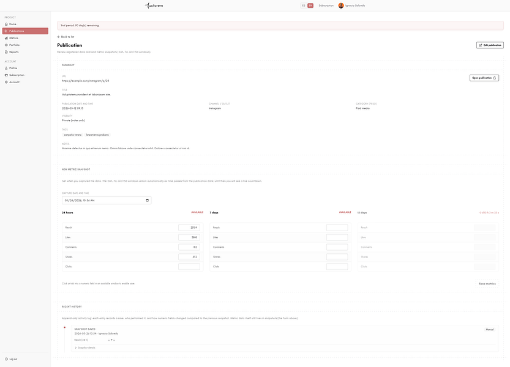This screenshot has width=510, height=367.
Task: Click the 'campaña verano' tag
Action: pyautogui.click(x=72, y=135)
